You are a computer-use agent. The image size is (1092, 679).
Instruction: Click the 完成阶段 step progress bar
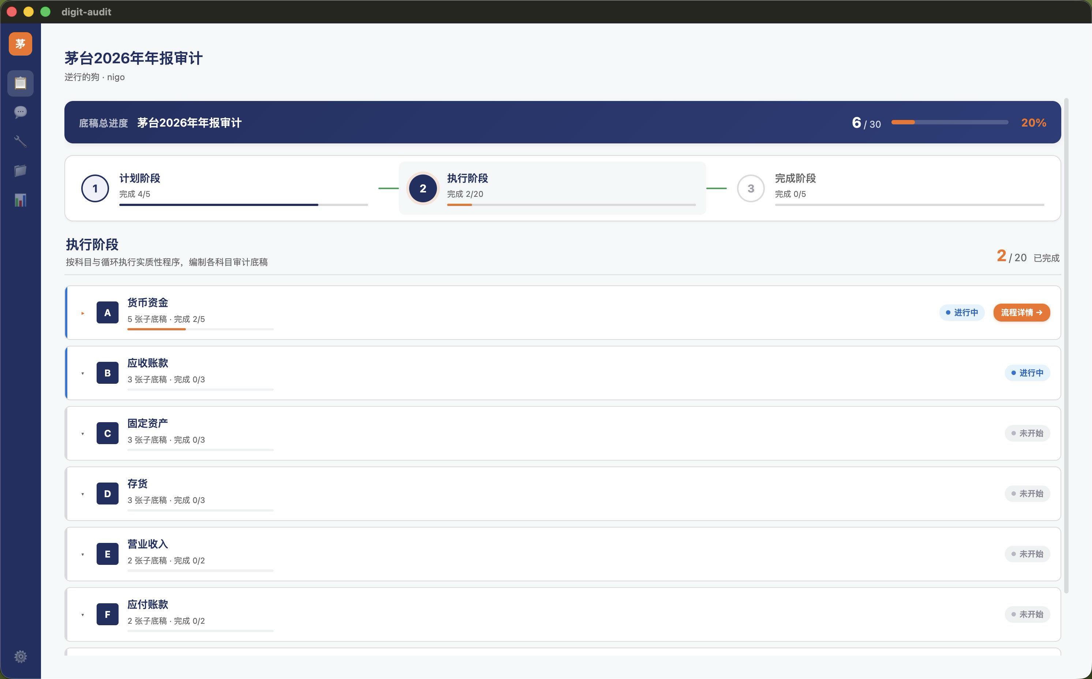pyautogui.click(x=910, y=205)
